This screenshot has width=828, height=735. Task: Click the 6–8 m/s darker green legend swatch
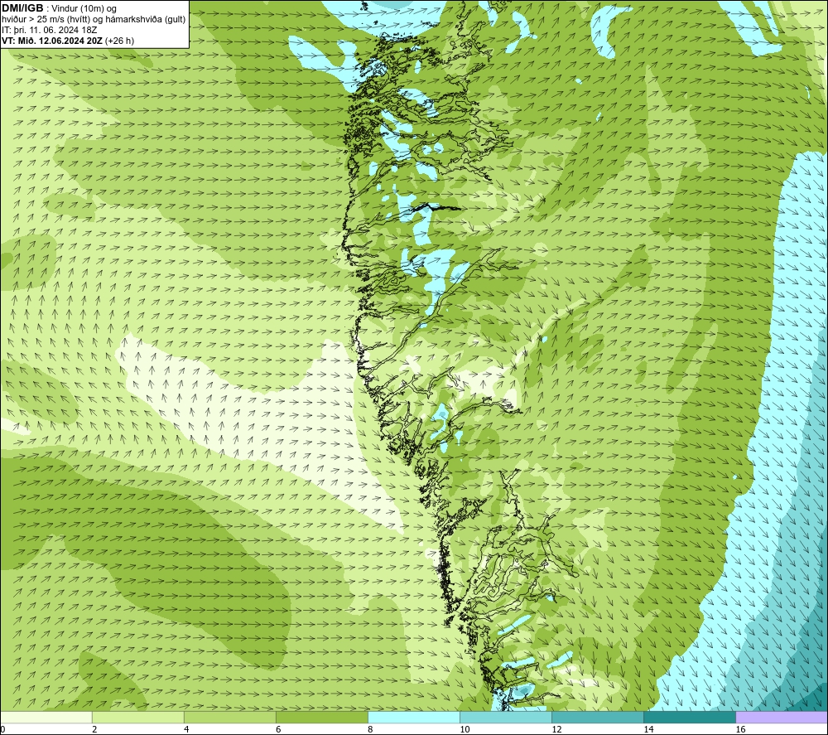click(321, 717)
